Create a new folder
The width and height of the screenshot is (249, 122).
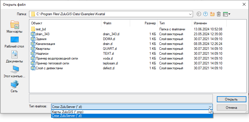[212, 14]
